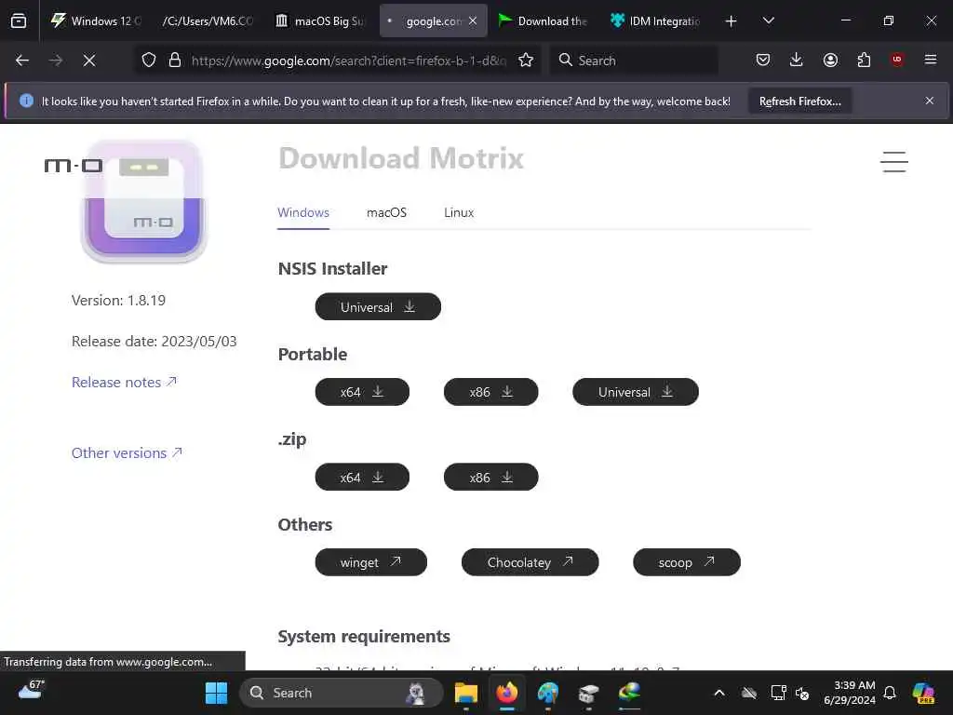
Task: Open the Windows Start menu
Action: click(216, 693)
